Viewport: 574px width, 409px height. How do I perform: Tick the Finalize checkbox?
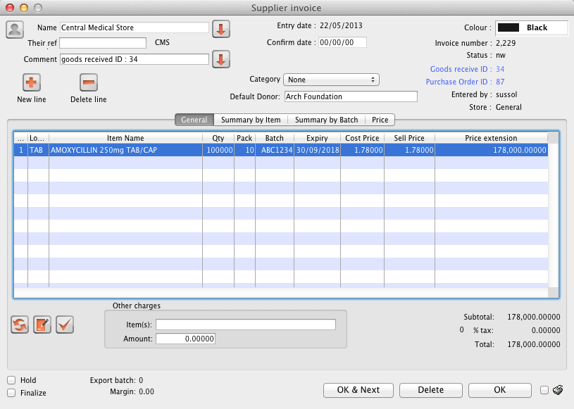point(11,393)
